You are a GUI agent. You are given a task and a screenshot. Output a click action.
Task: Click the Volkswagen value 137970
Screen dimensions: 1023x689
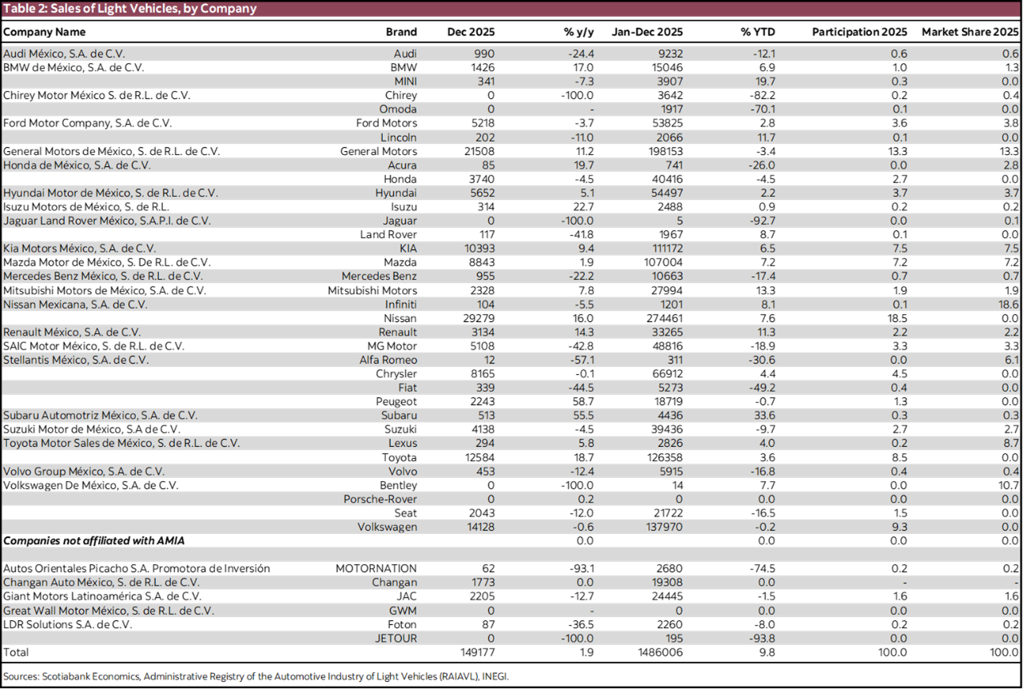664,527
